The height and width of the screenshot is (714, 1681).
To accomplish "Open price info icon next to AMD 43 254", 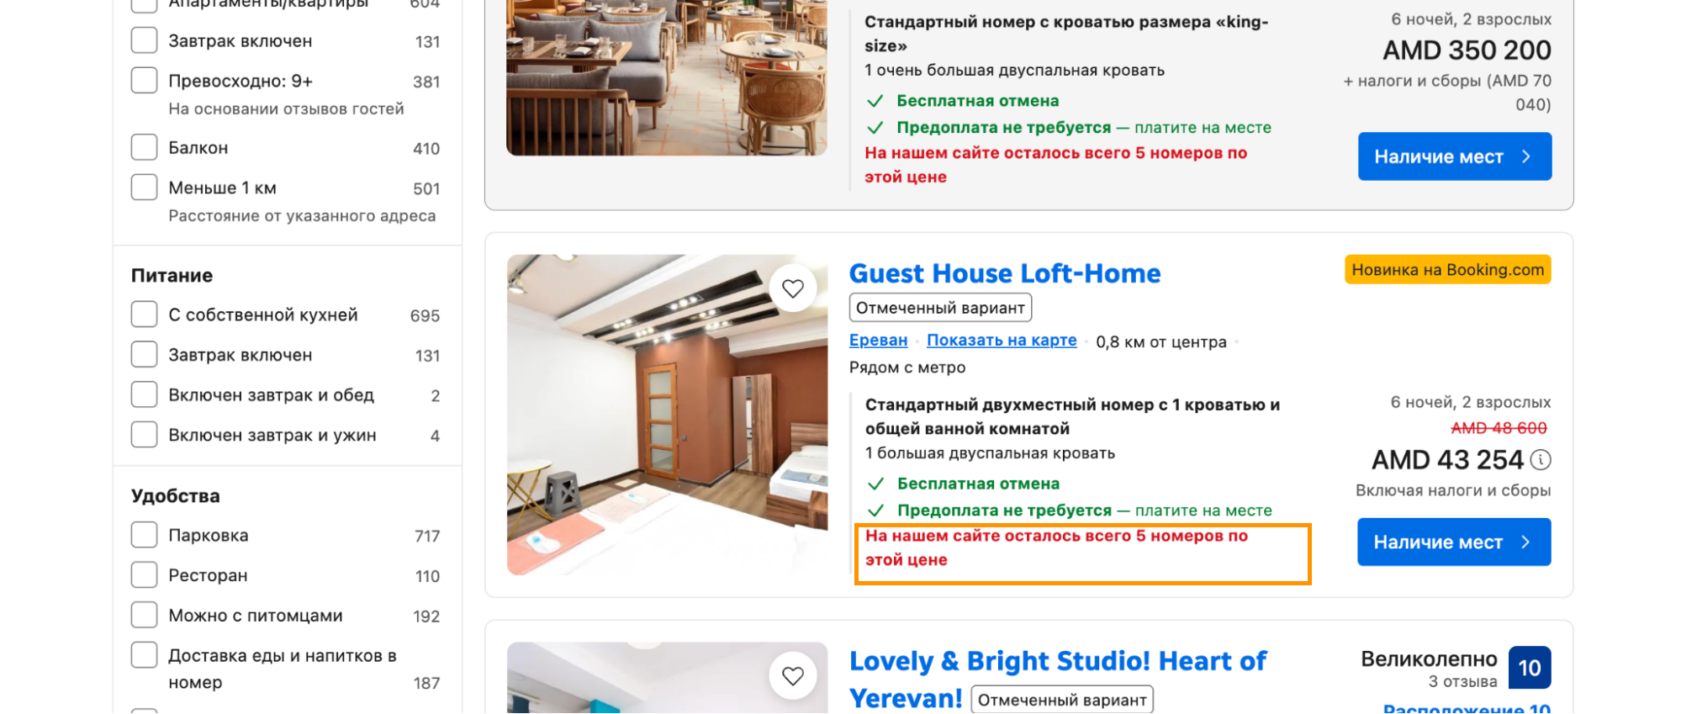I will tap(1541, 460).
